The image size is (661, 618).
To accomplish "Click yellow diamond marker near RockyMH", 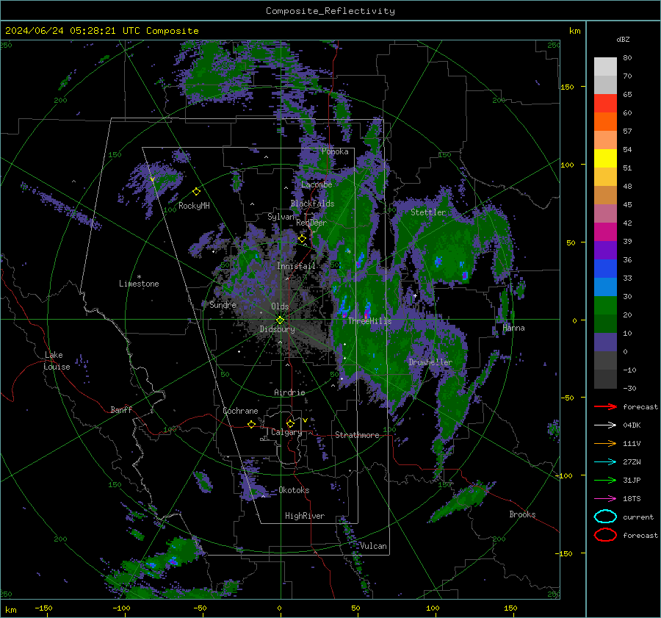I will (x=196, y=192).
